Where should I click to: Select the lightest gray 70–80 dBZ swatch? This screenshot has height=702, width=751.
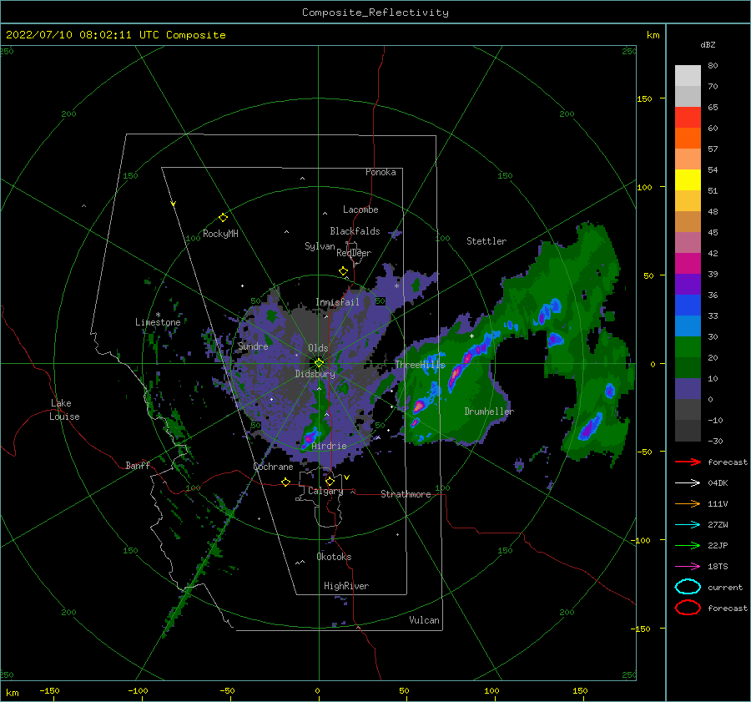tap(688, 76)
